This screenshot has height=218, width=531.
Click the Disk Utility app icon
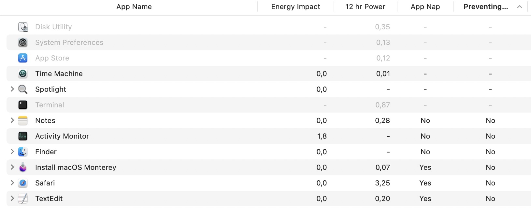pyautogui.click(x=23, y=27)
